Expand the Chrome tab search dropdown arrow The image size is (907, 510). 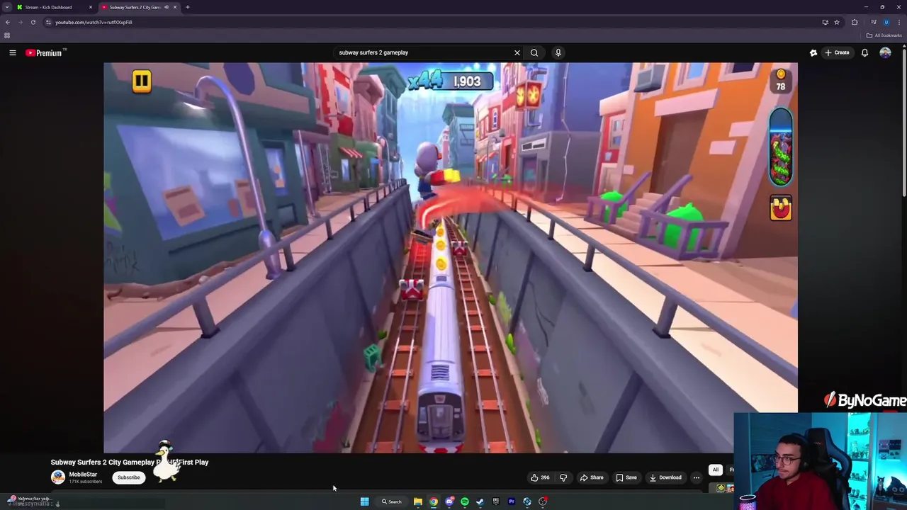tap(7, 7)
